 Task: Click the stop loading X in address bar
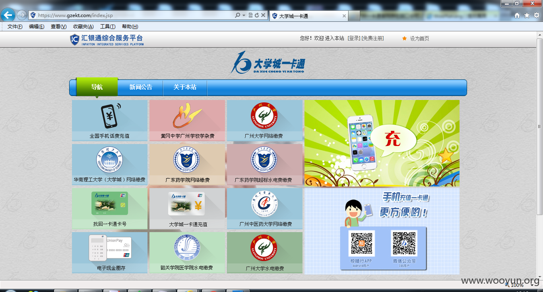point(263,15)
